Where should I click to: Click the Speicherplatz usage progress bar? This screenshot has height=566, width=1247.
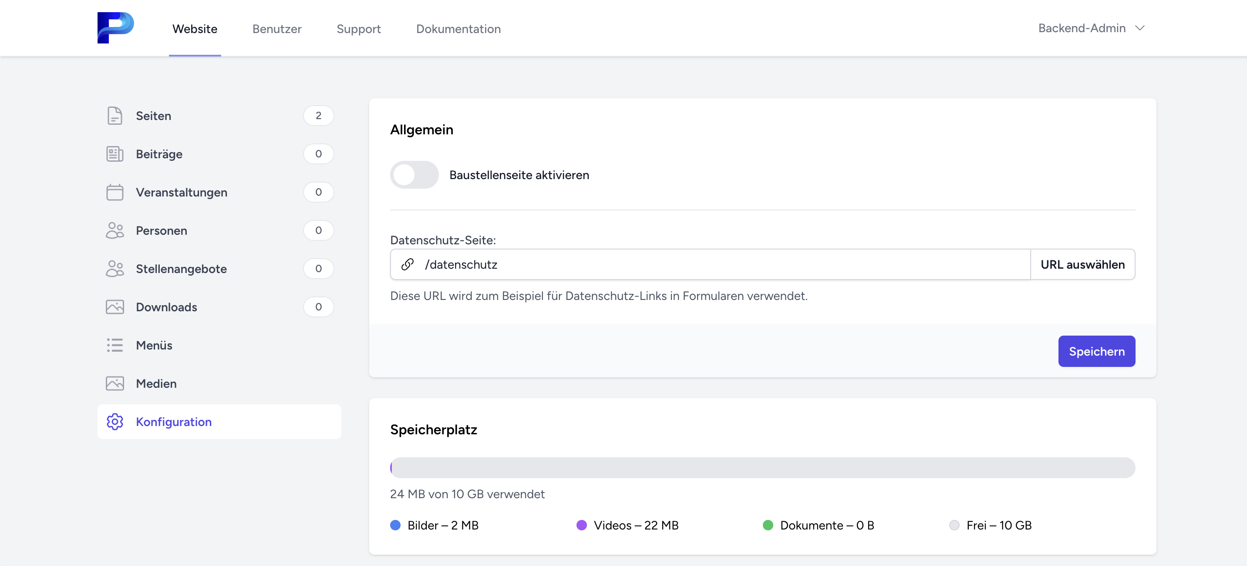click(762, 467)
